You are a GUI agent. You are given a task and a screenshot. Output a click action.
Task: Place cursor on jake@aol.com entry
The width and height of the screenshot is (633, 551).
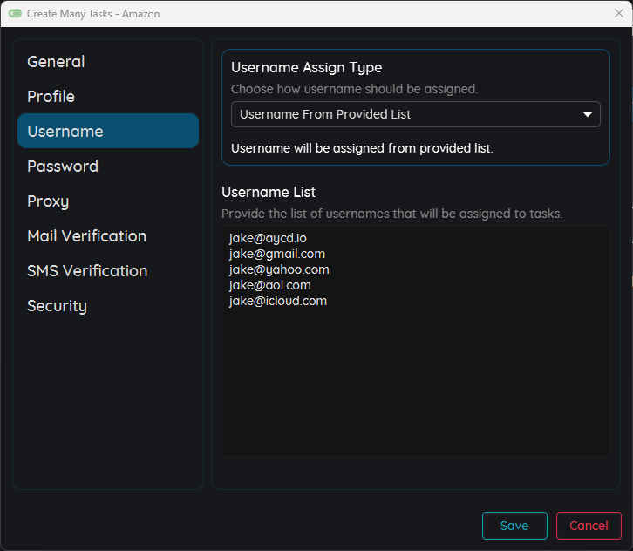269,286
